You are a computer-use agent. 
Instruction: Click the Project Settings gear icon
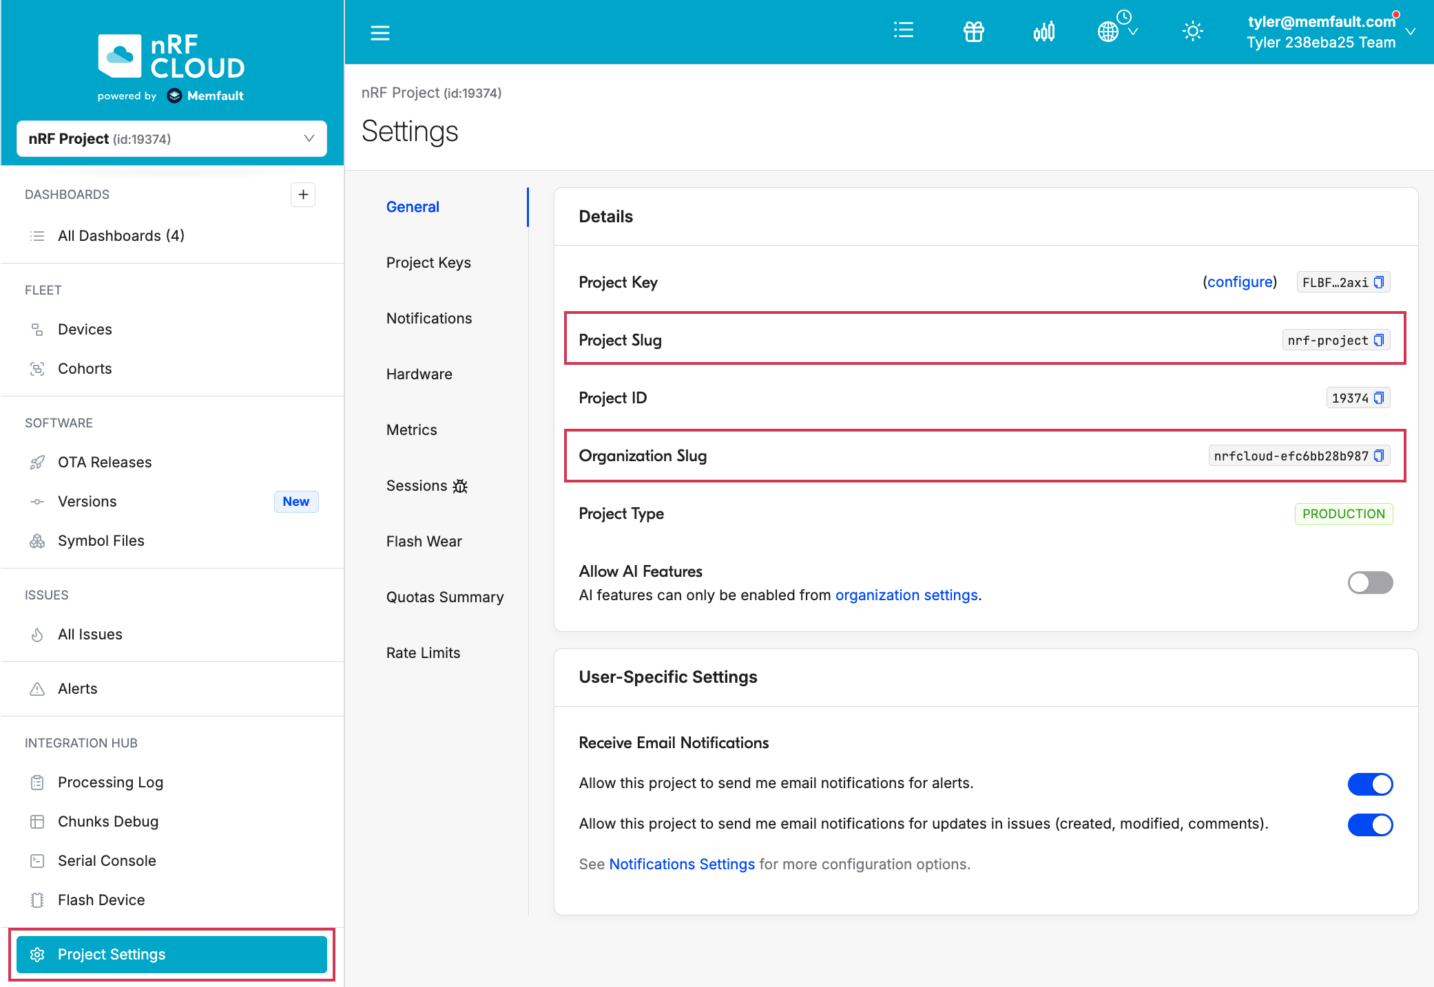(37, 955)
